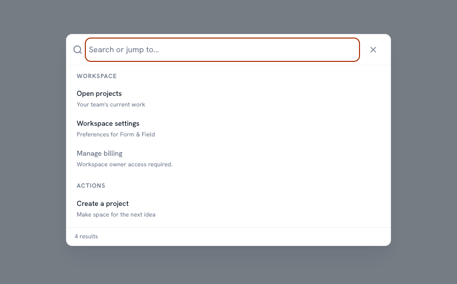Select the Workspace settings entry
Image resolution: width=457 pixels, height=284 pixels.
pos(228,129)
